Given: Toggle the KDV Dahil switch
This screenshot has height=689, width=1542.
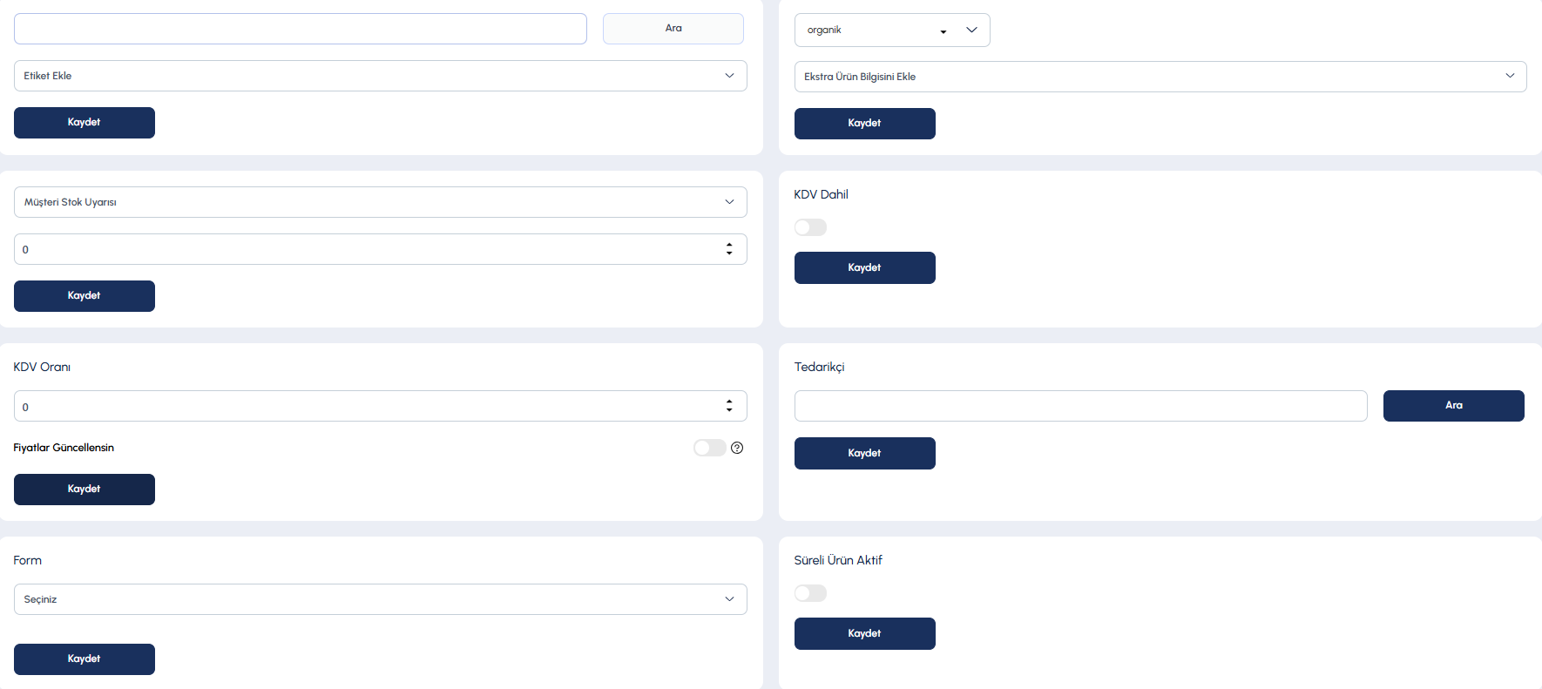Looking at the screenshot, I should point(810,227).
